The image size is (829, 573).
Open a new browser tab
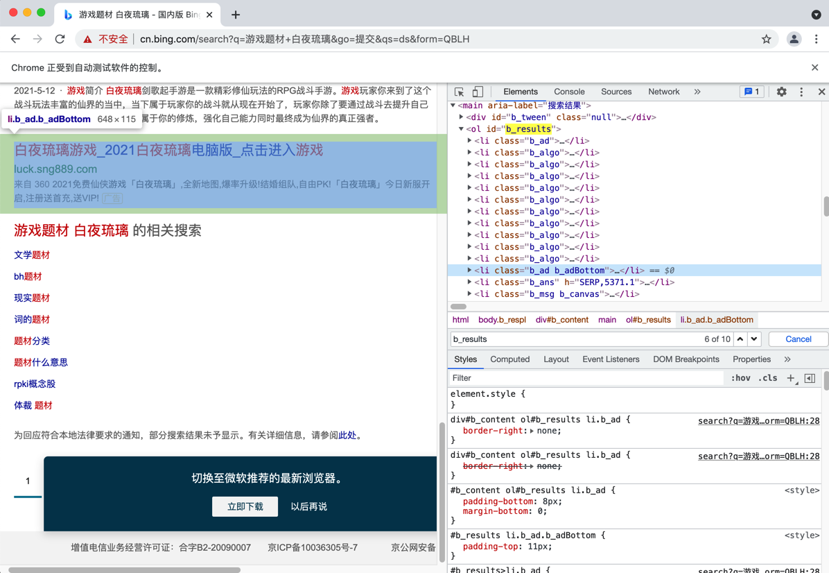tap(236, 15)
